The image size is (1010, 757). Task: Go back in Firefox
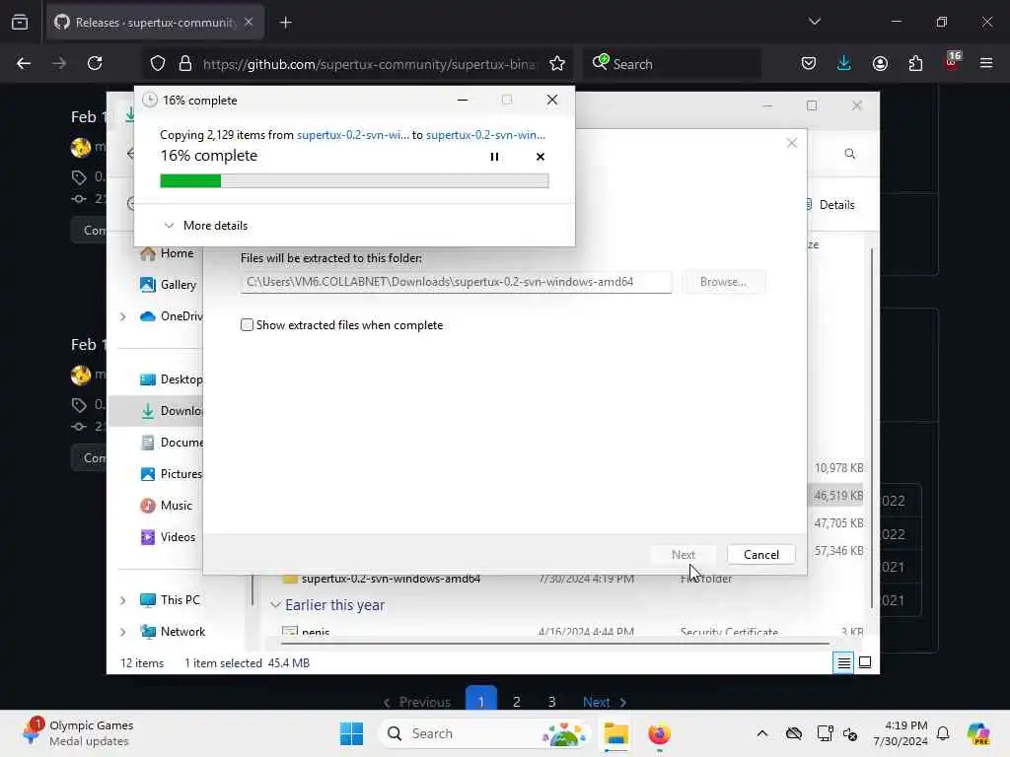pyautogui.click(x=24, y=63)
